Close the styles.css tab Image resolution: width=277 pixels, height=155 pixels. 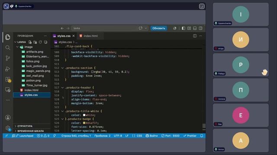coord(74,36)
